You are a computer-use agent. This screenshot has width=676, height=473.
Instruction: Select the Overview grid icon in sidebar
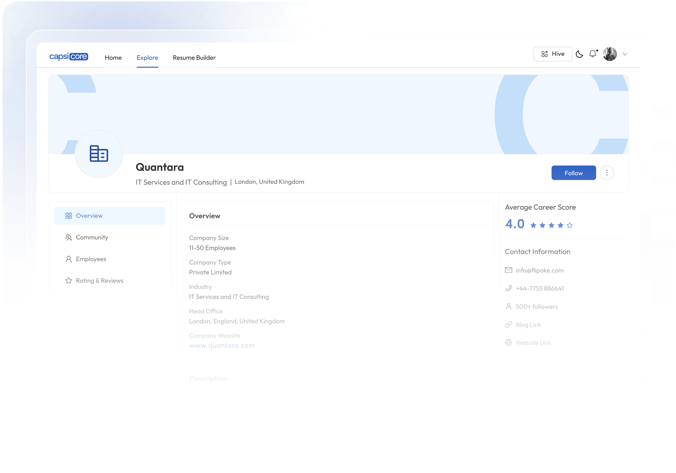coord(68,215)
